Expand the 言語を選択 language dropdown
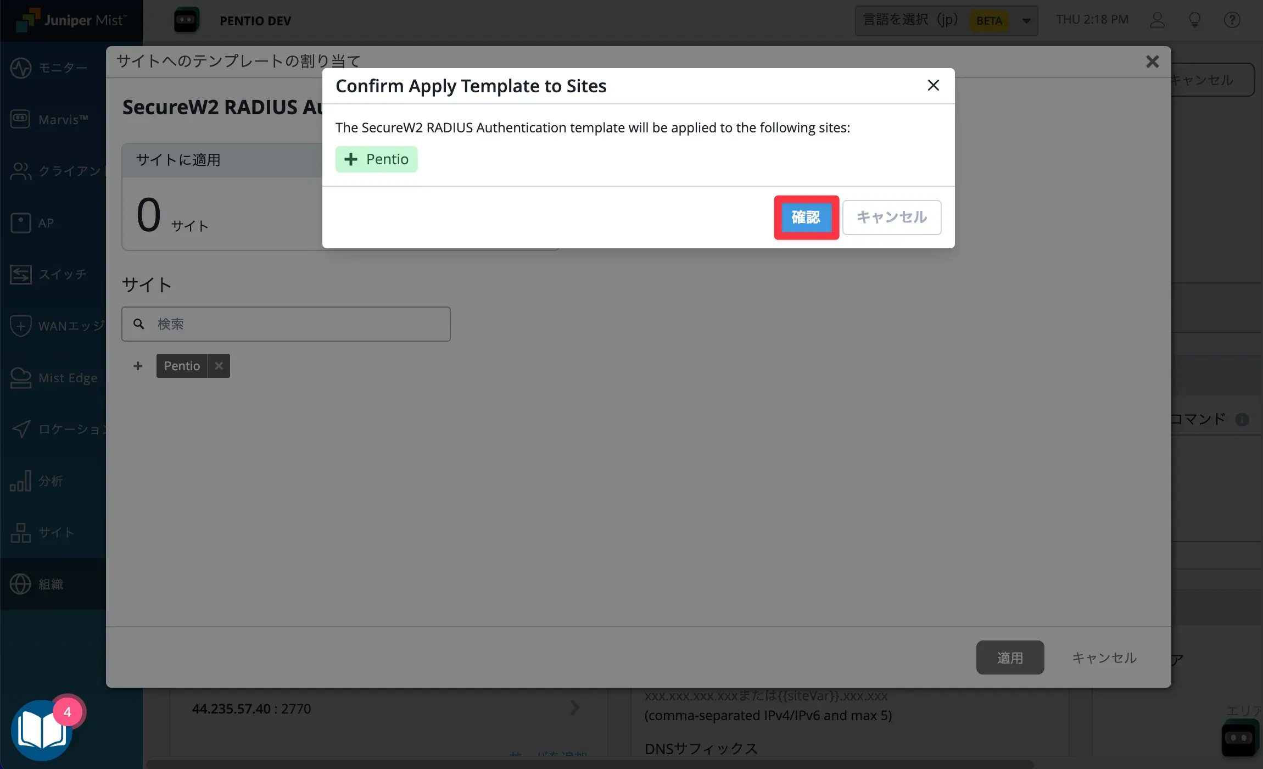Screen dimensions: 1263x769 click(1025, 21)
